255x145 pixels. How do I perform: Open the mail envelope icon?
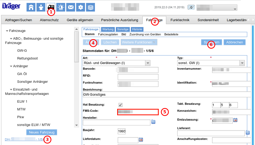tap(71, 8)
